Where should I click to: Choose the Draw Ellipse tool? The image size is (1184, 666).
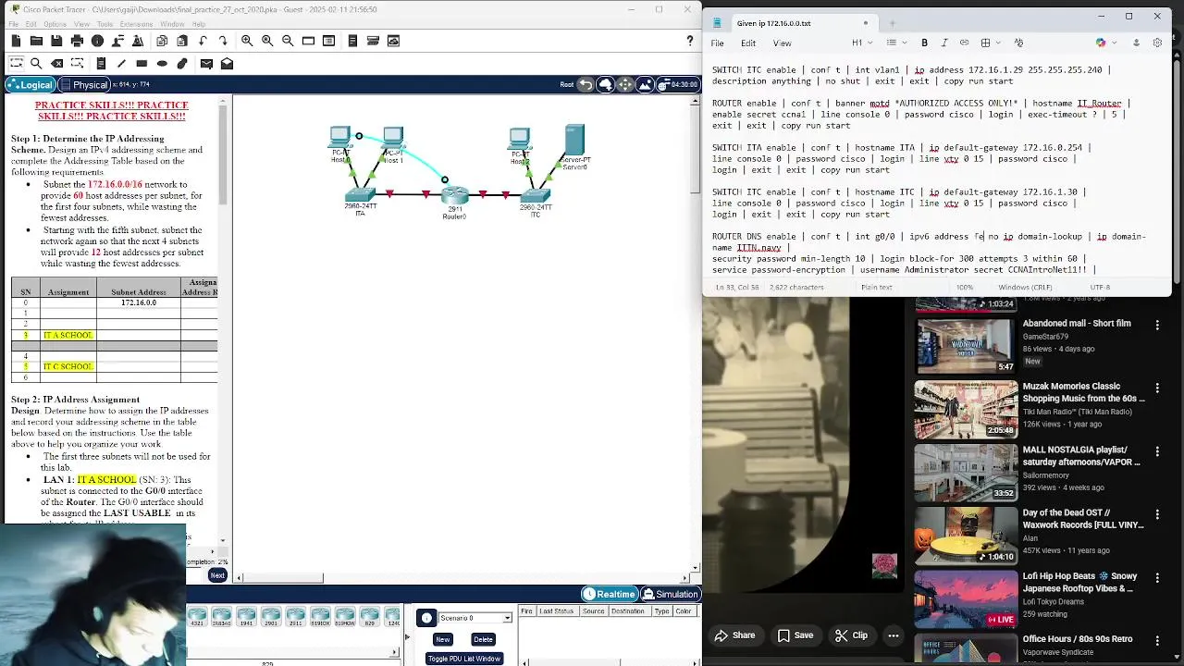[x=162, y=64]
